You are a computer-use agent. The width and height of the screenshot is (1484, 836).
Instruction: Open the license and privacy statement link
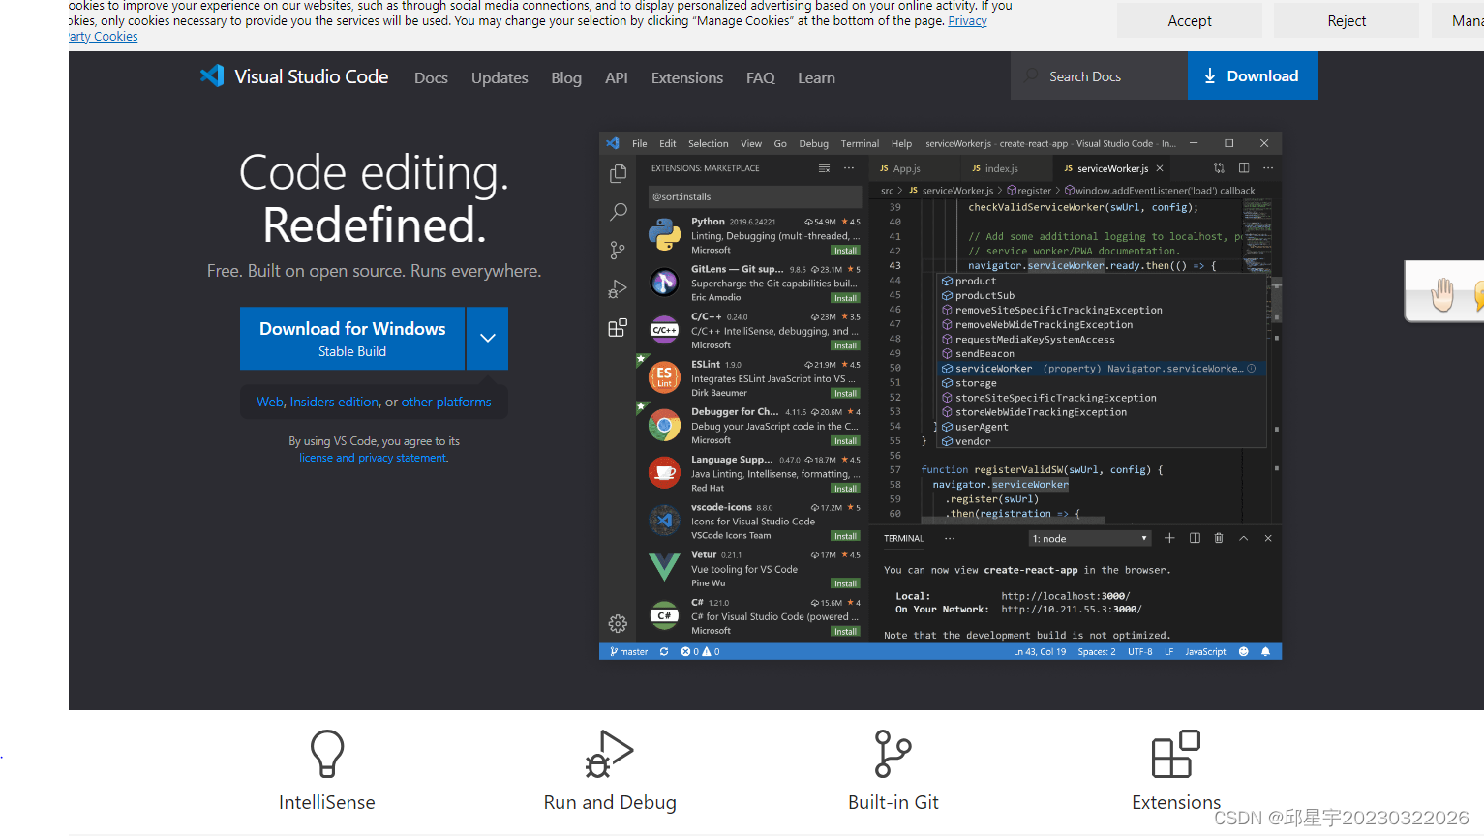[x=374, y=459]
